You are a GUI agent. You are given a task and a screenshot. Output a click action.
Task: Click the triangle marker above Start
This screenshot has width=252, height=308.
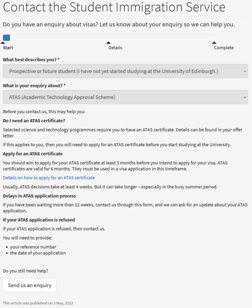click(x=3, y=43)
